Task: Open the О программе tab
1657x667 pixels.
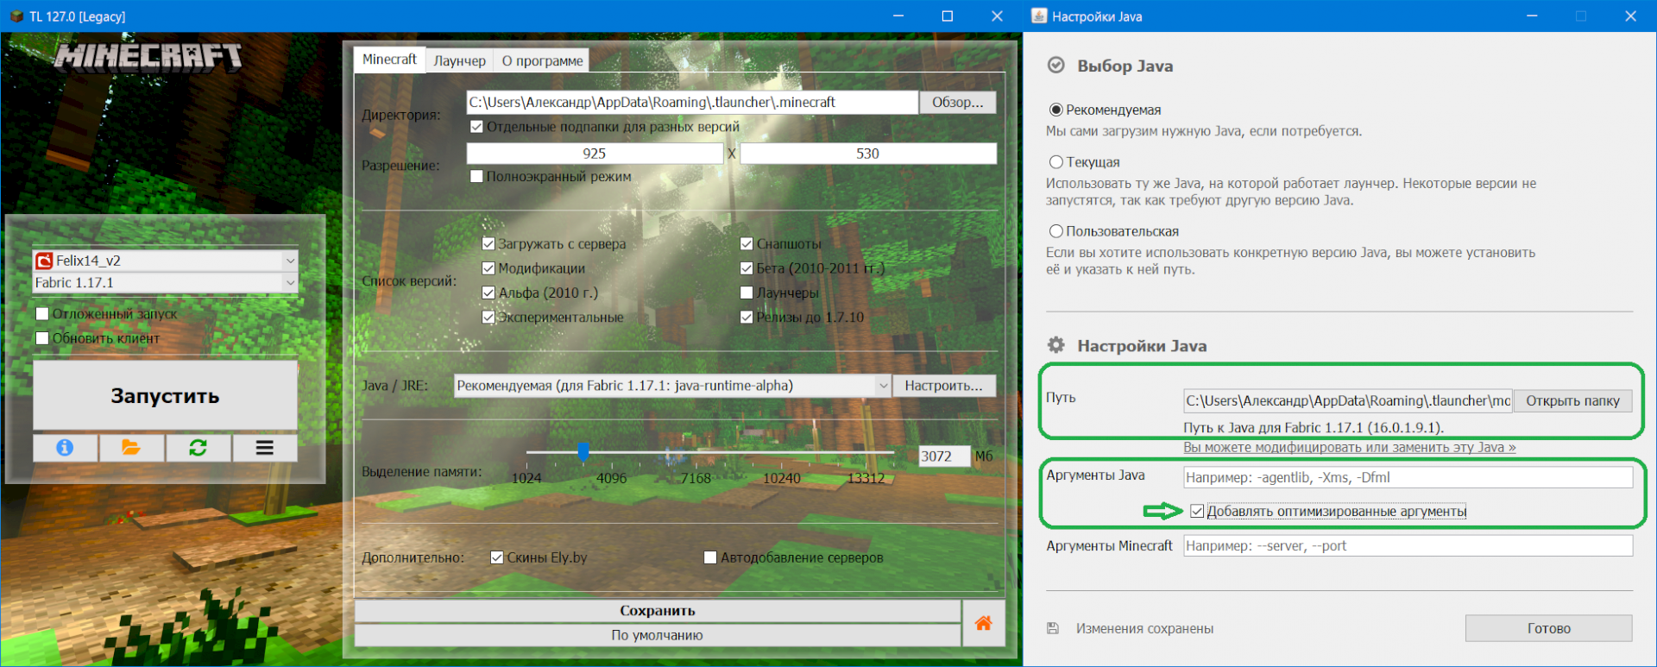Action: point(542,60)
